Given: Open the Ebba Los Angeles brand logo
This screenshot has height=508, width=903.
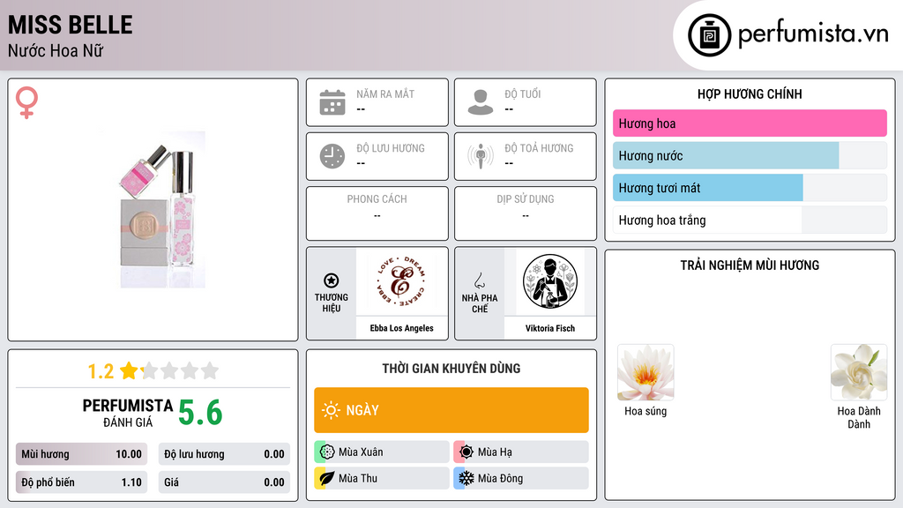Looking at the screenshot, I should click(401, 281).
